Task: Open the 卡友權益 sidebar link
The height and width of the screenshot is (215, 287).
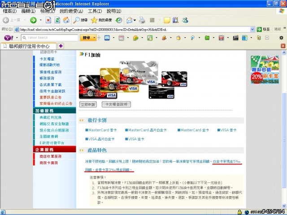Action: click(47, 59)
